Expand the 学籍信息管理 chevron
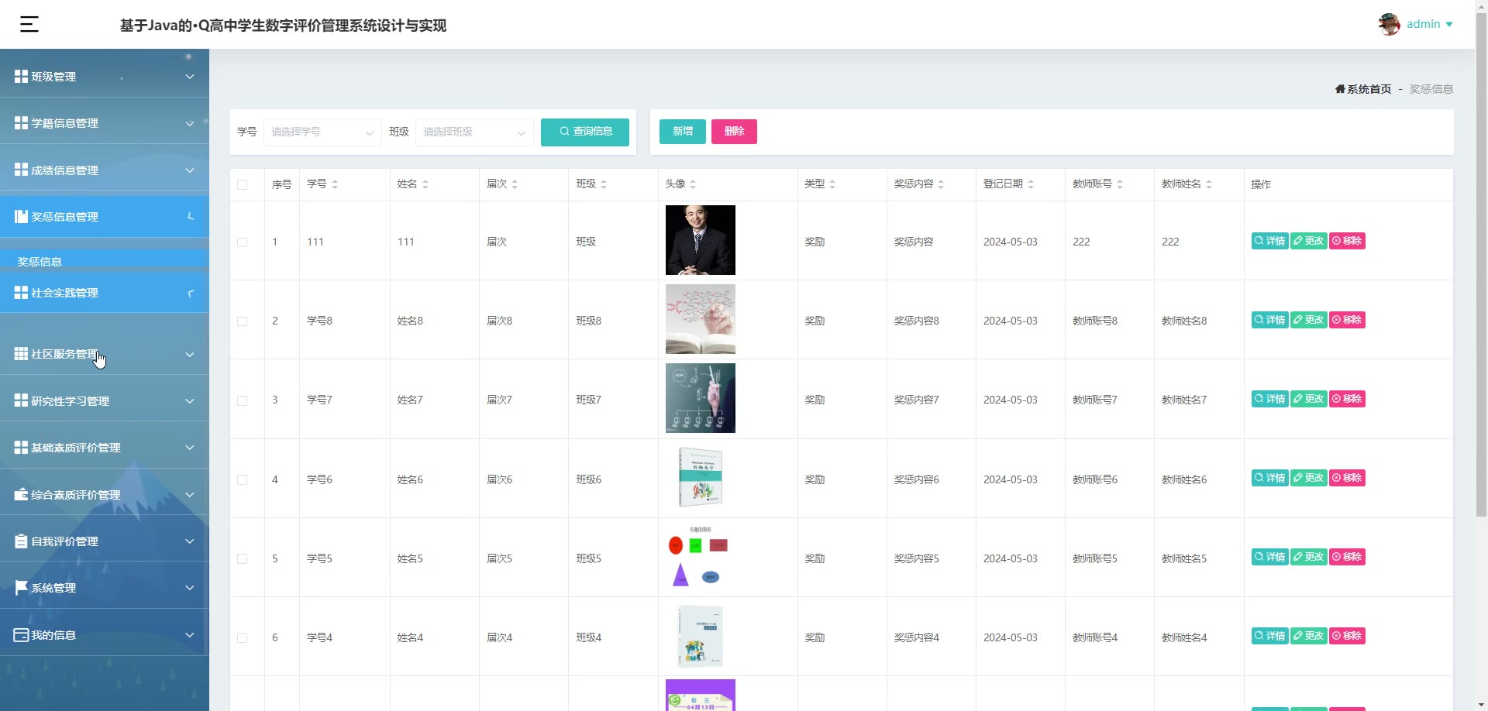 pos(190,123)
